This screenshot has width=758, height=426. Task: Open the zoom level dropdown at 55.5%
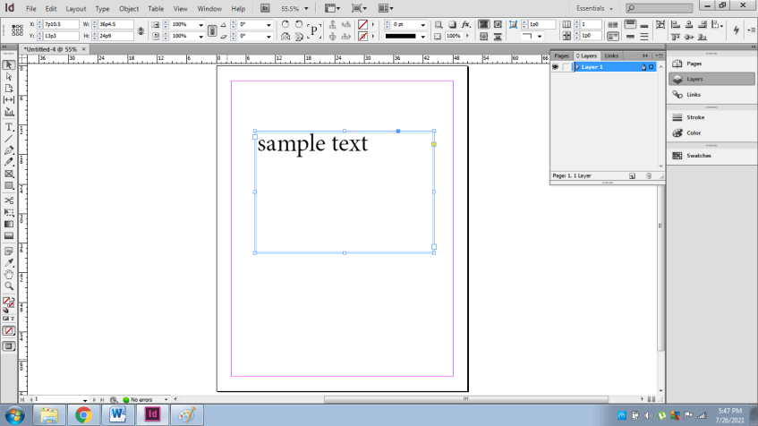pos(308,8)
